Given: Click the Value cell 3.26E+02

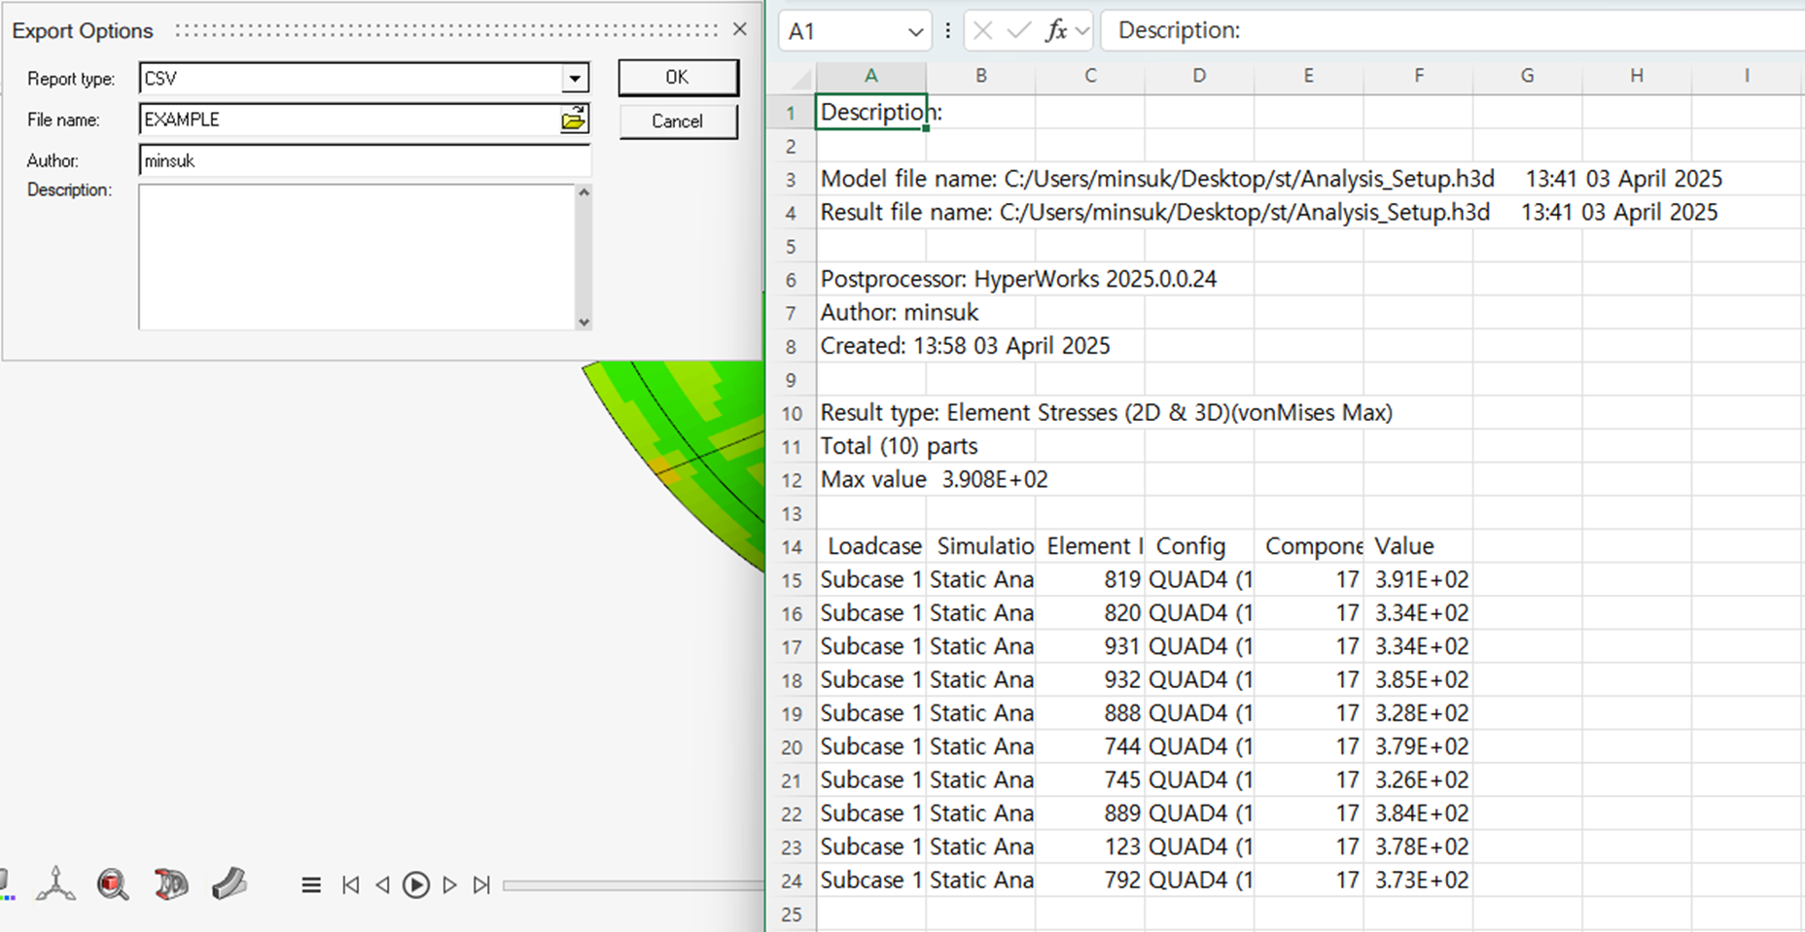Looking at the screenshot, I should click(1418, 779).
